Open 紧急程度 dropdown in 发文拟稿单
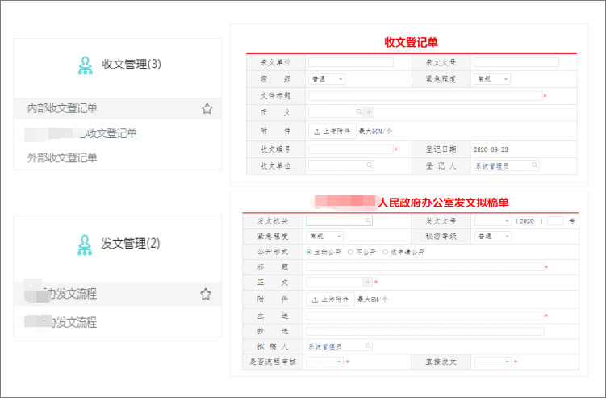Image resolution: width=606 pixels, height=398 pixels. pos(324,237)
